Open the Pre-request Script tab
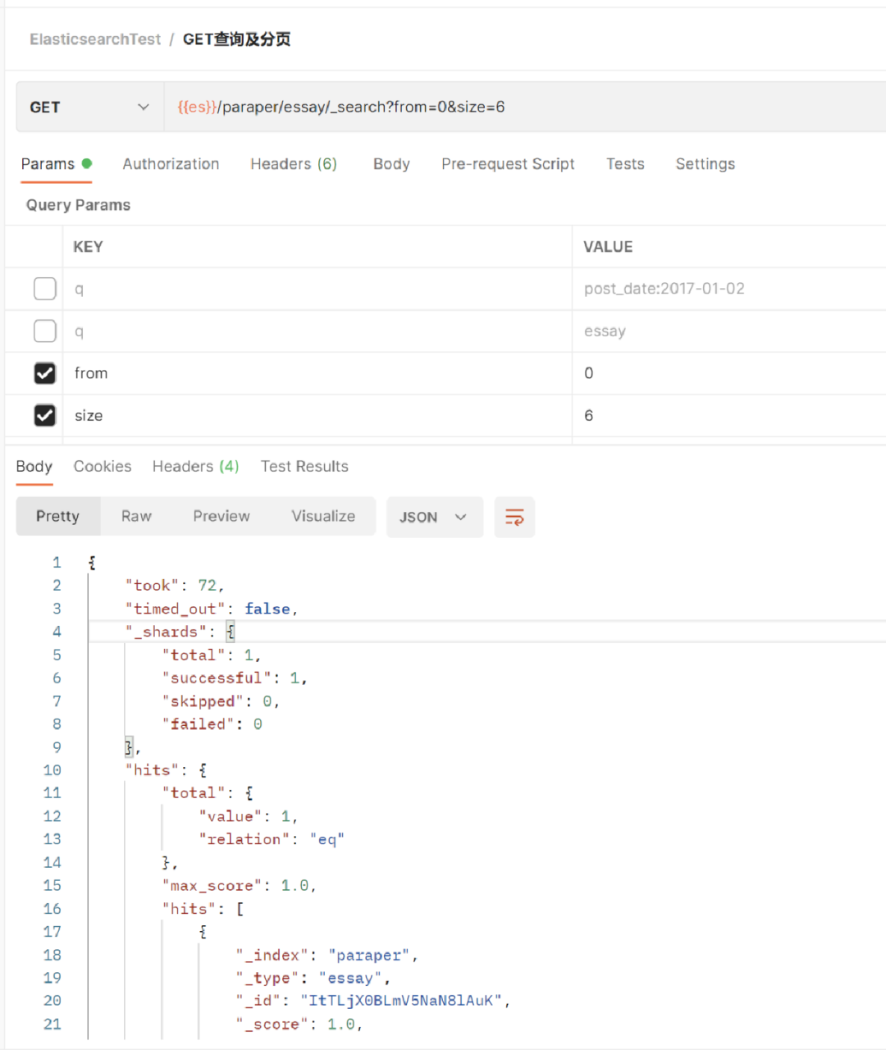The image size is (886, 1050). coord(508,164)
